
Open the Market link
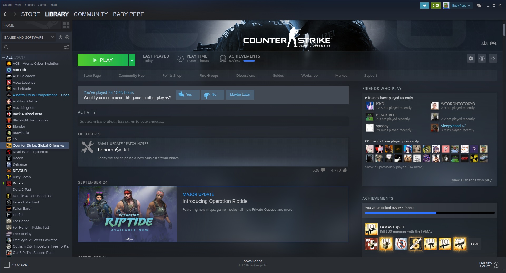(341, 76)
